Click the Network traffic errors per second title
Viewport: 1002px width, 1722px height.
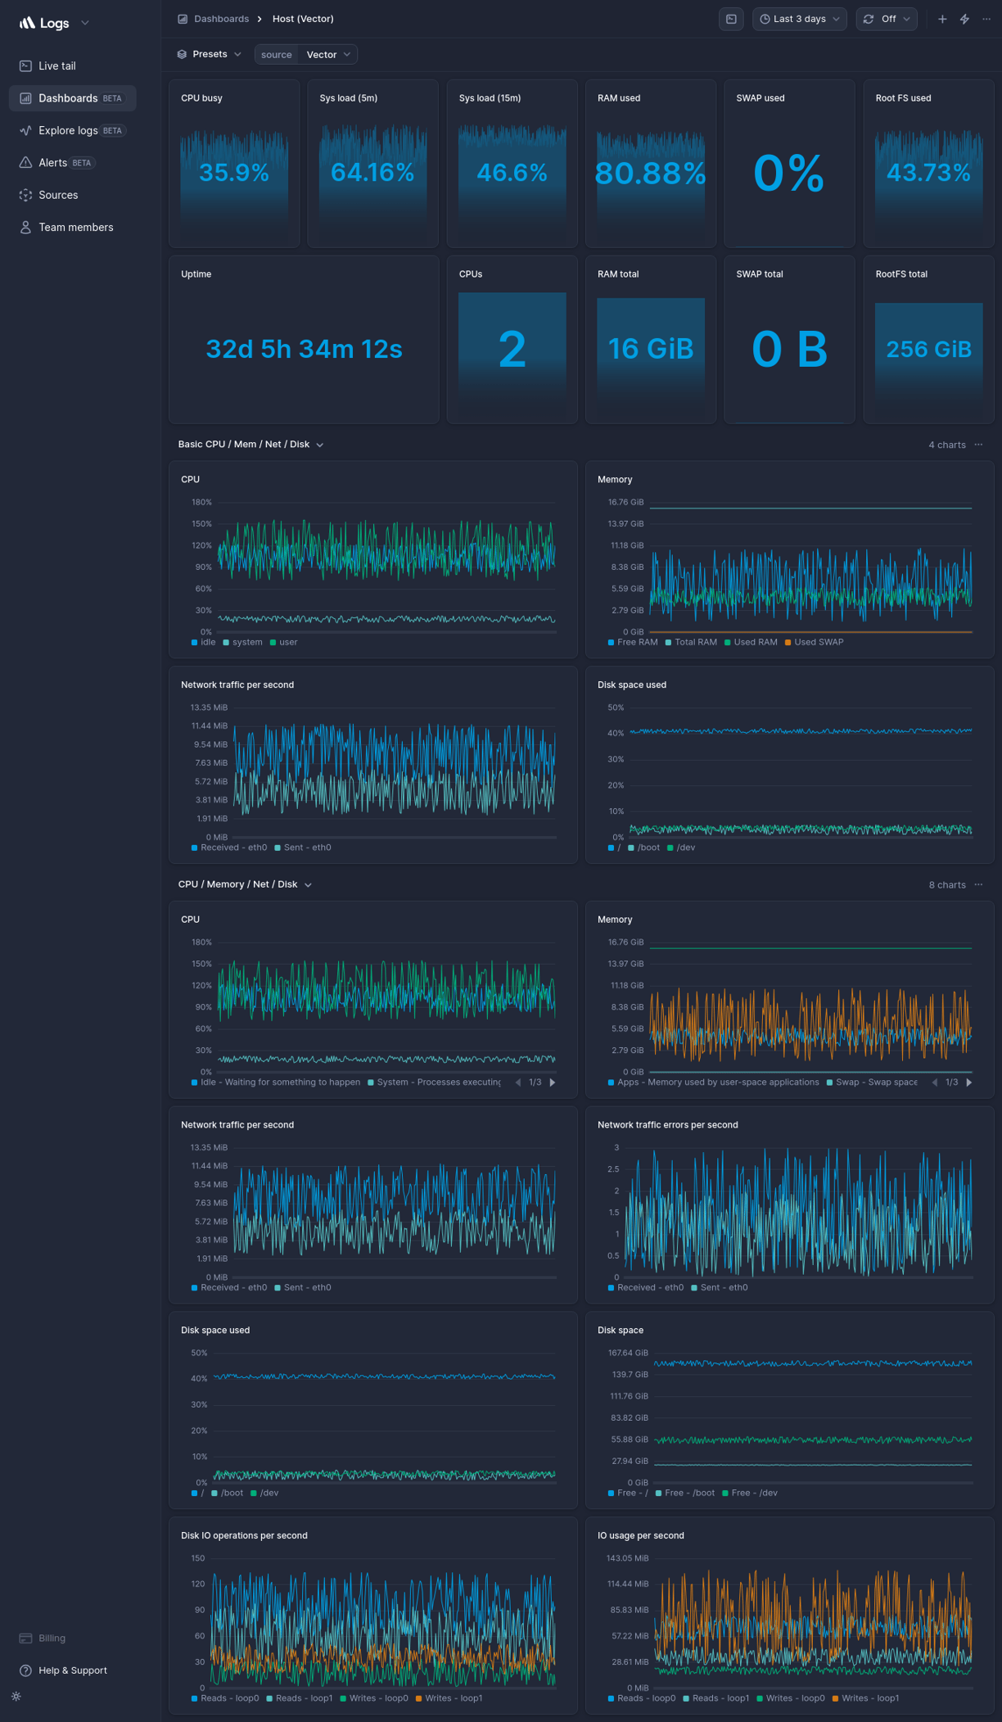pos(668,1125)
